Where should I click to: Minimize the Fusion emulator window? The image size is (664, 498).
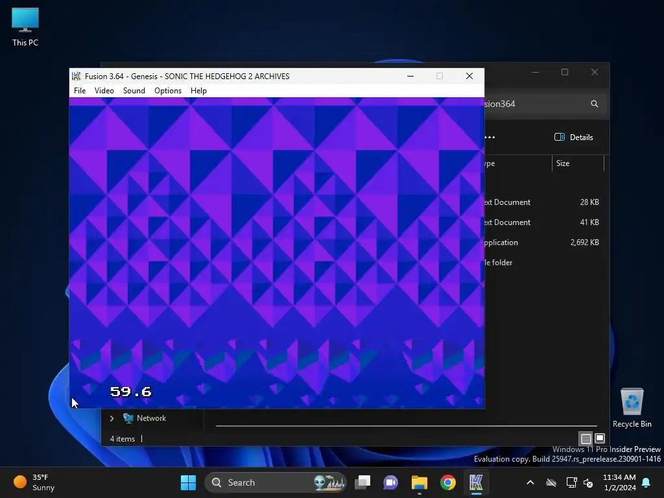tap(410, 77)
